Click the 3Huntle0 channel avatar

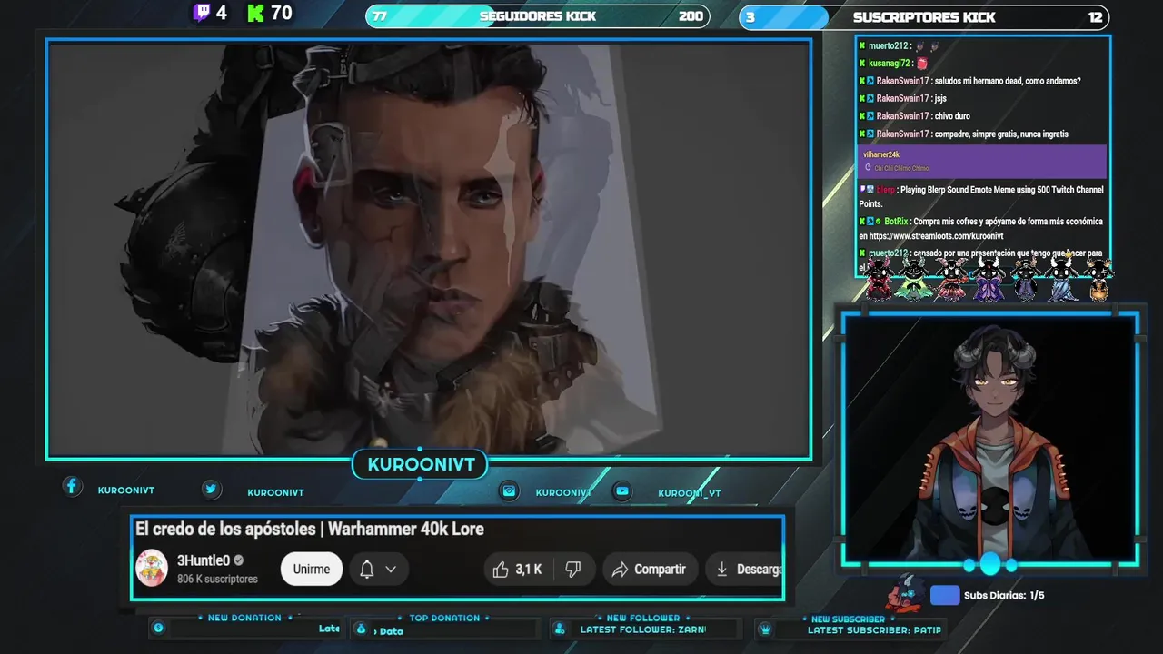coord(152,569)
